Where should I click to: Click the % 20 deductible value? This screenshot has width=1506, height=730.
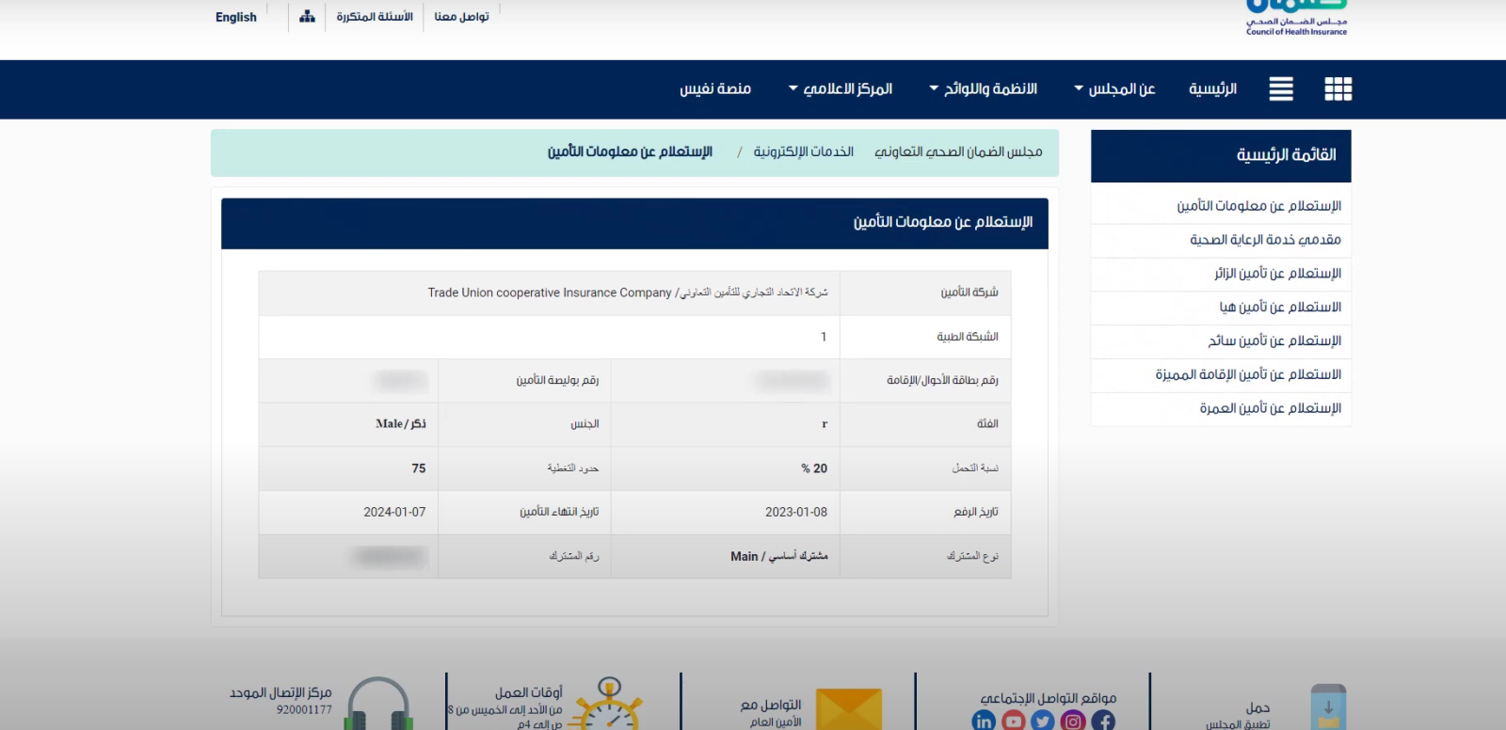[x=814, y=468]
